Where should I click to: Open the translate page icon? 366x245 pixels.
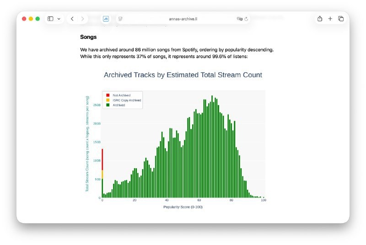(x=239, y=19)
